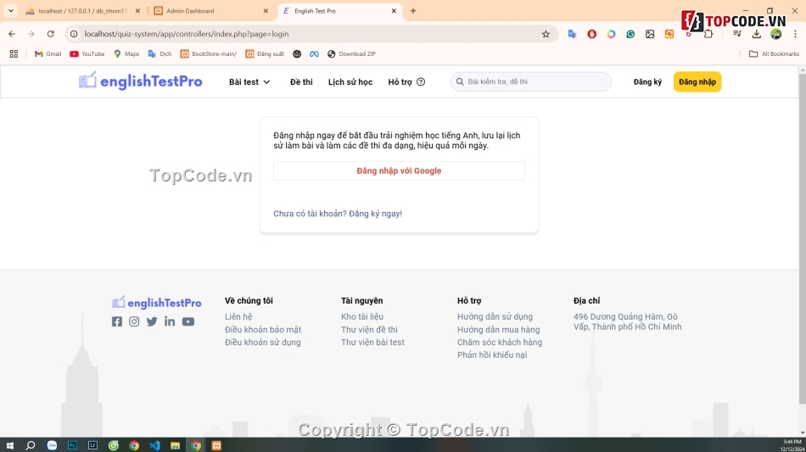Open the All Bookmarks folder
This screenshot has width=806, height=452.
pyautogui.click(x=774, y=54)
